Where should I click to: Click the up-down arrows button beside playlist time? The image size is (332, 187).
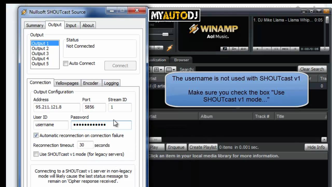coord(324,49)
